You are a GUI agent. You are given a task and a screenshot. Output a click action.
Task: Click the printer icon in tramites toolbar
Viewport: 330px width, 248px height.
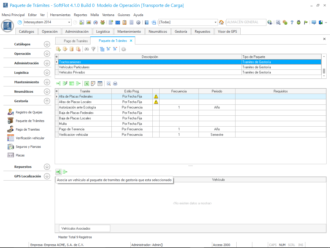tap(115, 84)
